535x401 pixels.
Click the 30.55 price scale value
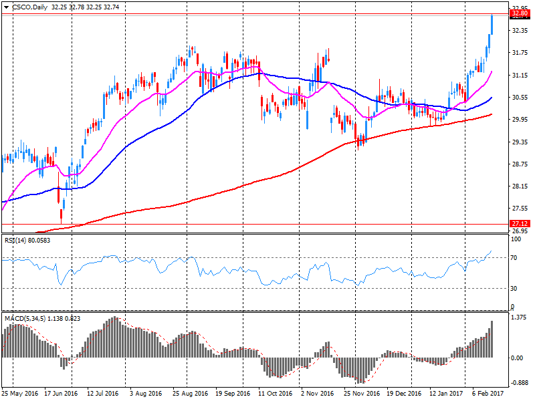click(520, 98)
